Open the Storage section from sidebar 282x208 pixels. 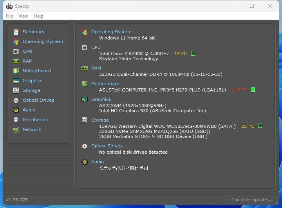31,90
